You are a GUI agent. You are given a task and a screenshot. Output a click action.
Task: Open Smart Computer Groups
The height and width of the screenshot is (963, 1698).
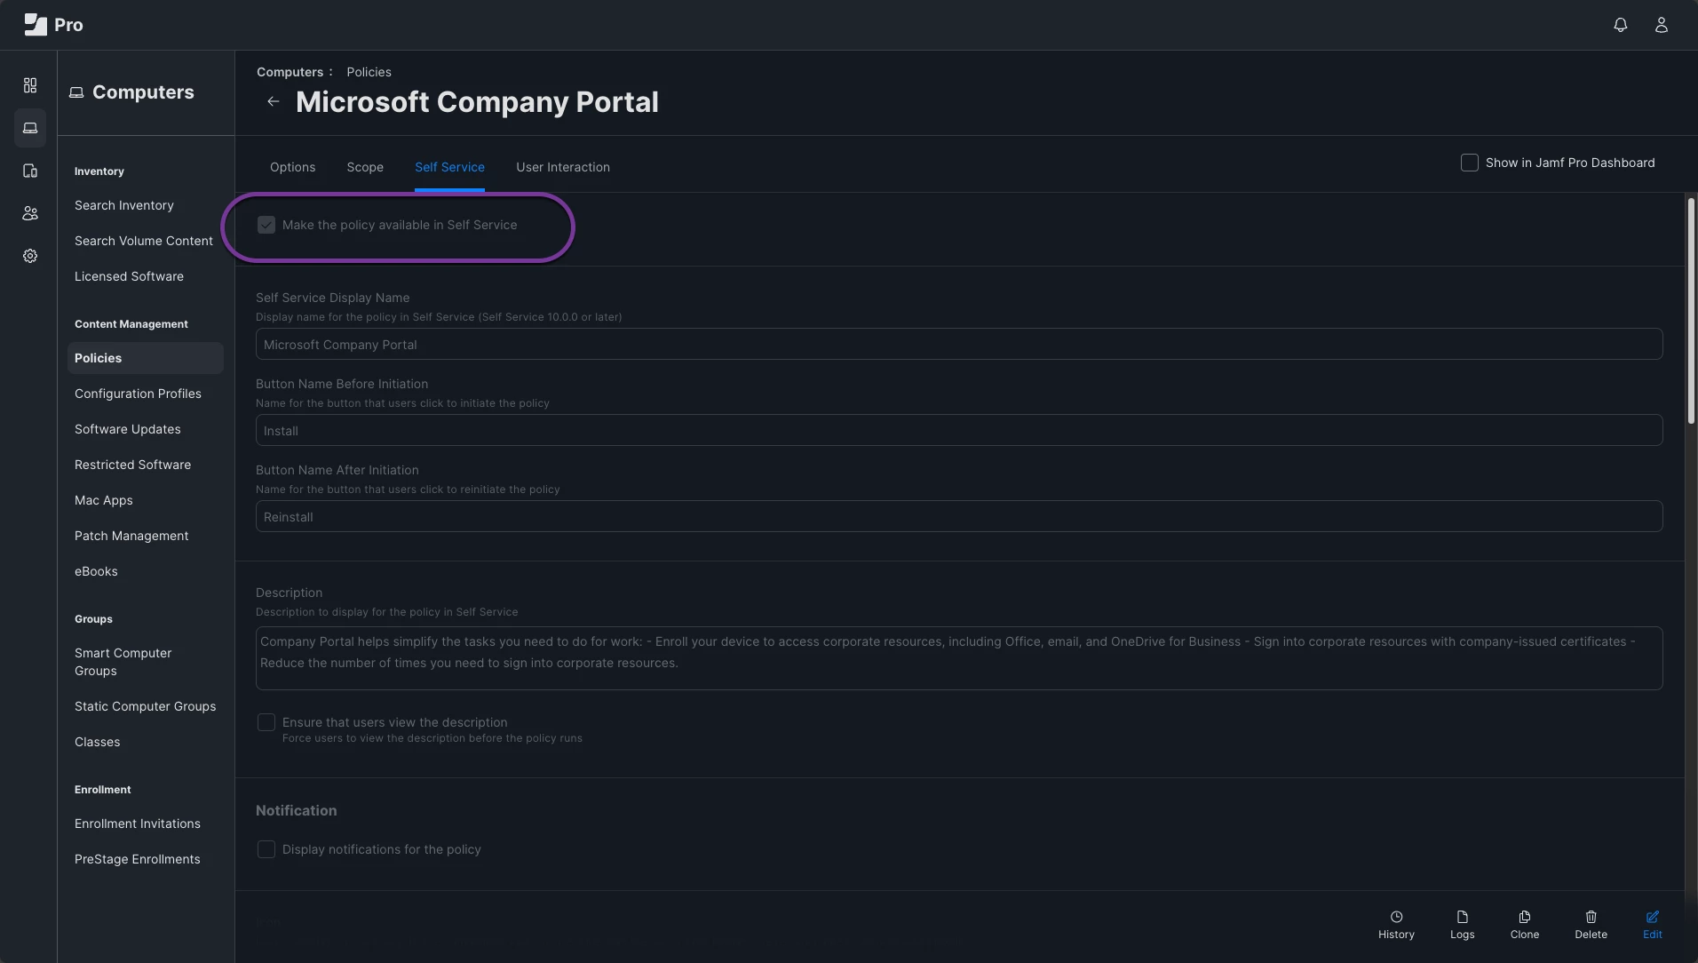pos(123,662)
